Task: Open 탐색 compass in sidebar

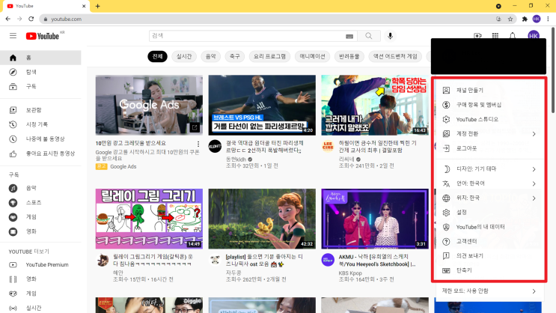Action: click(x=40, y=72)
